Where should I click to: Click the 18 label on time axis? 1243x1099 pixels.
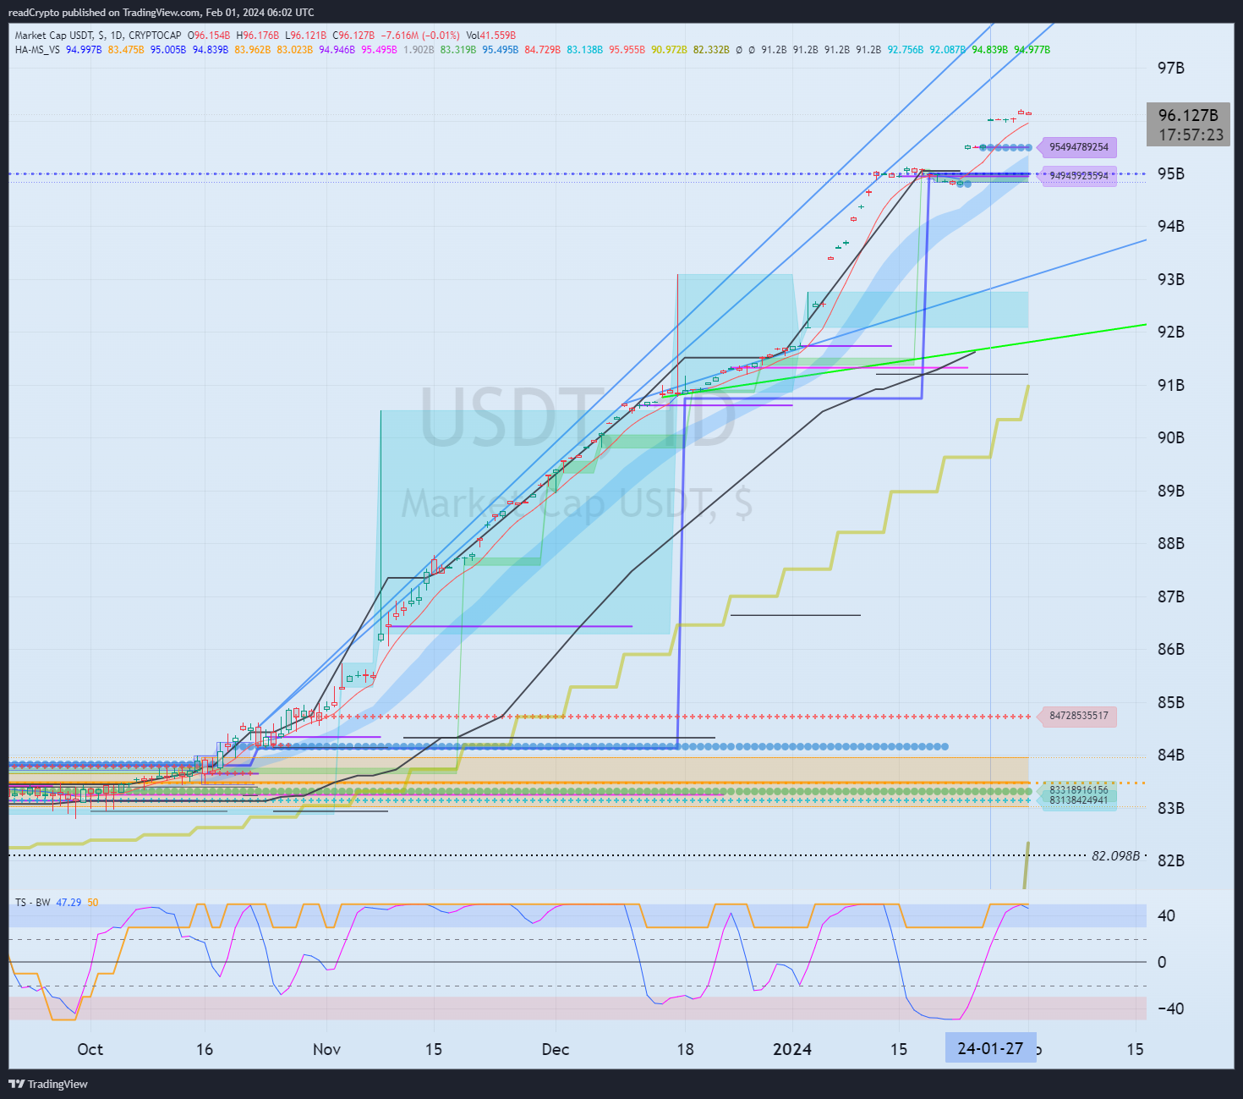[x=685, y=1049]
